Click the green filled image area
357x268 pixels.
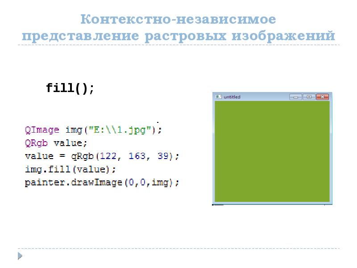pyautogui.click(x=272, y=151)
